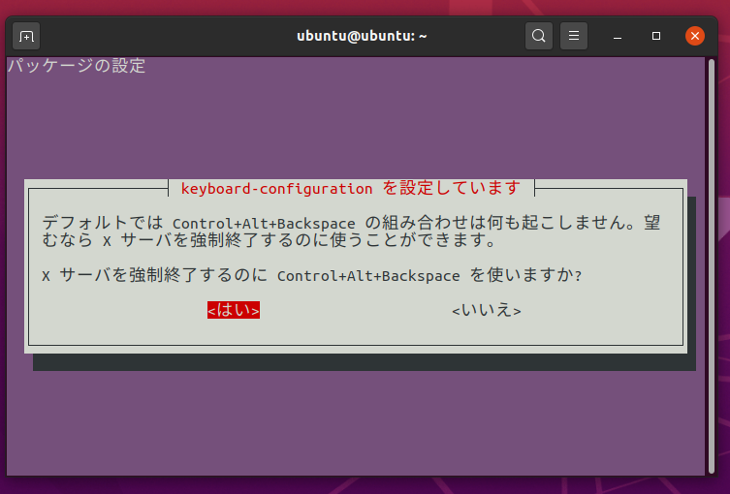Open the terminal search

(539, 36)
